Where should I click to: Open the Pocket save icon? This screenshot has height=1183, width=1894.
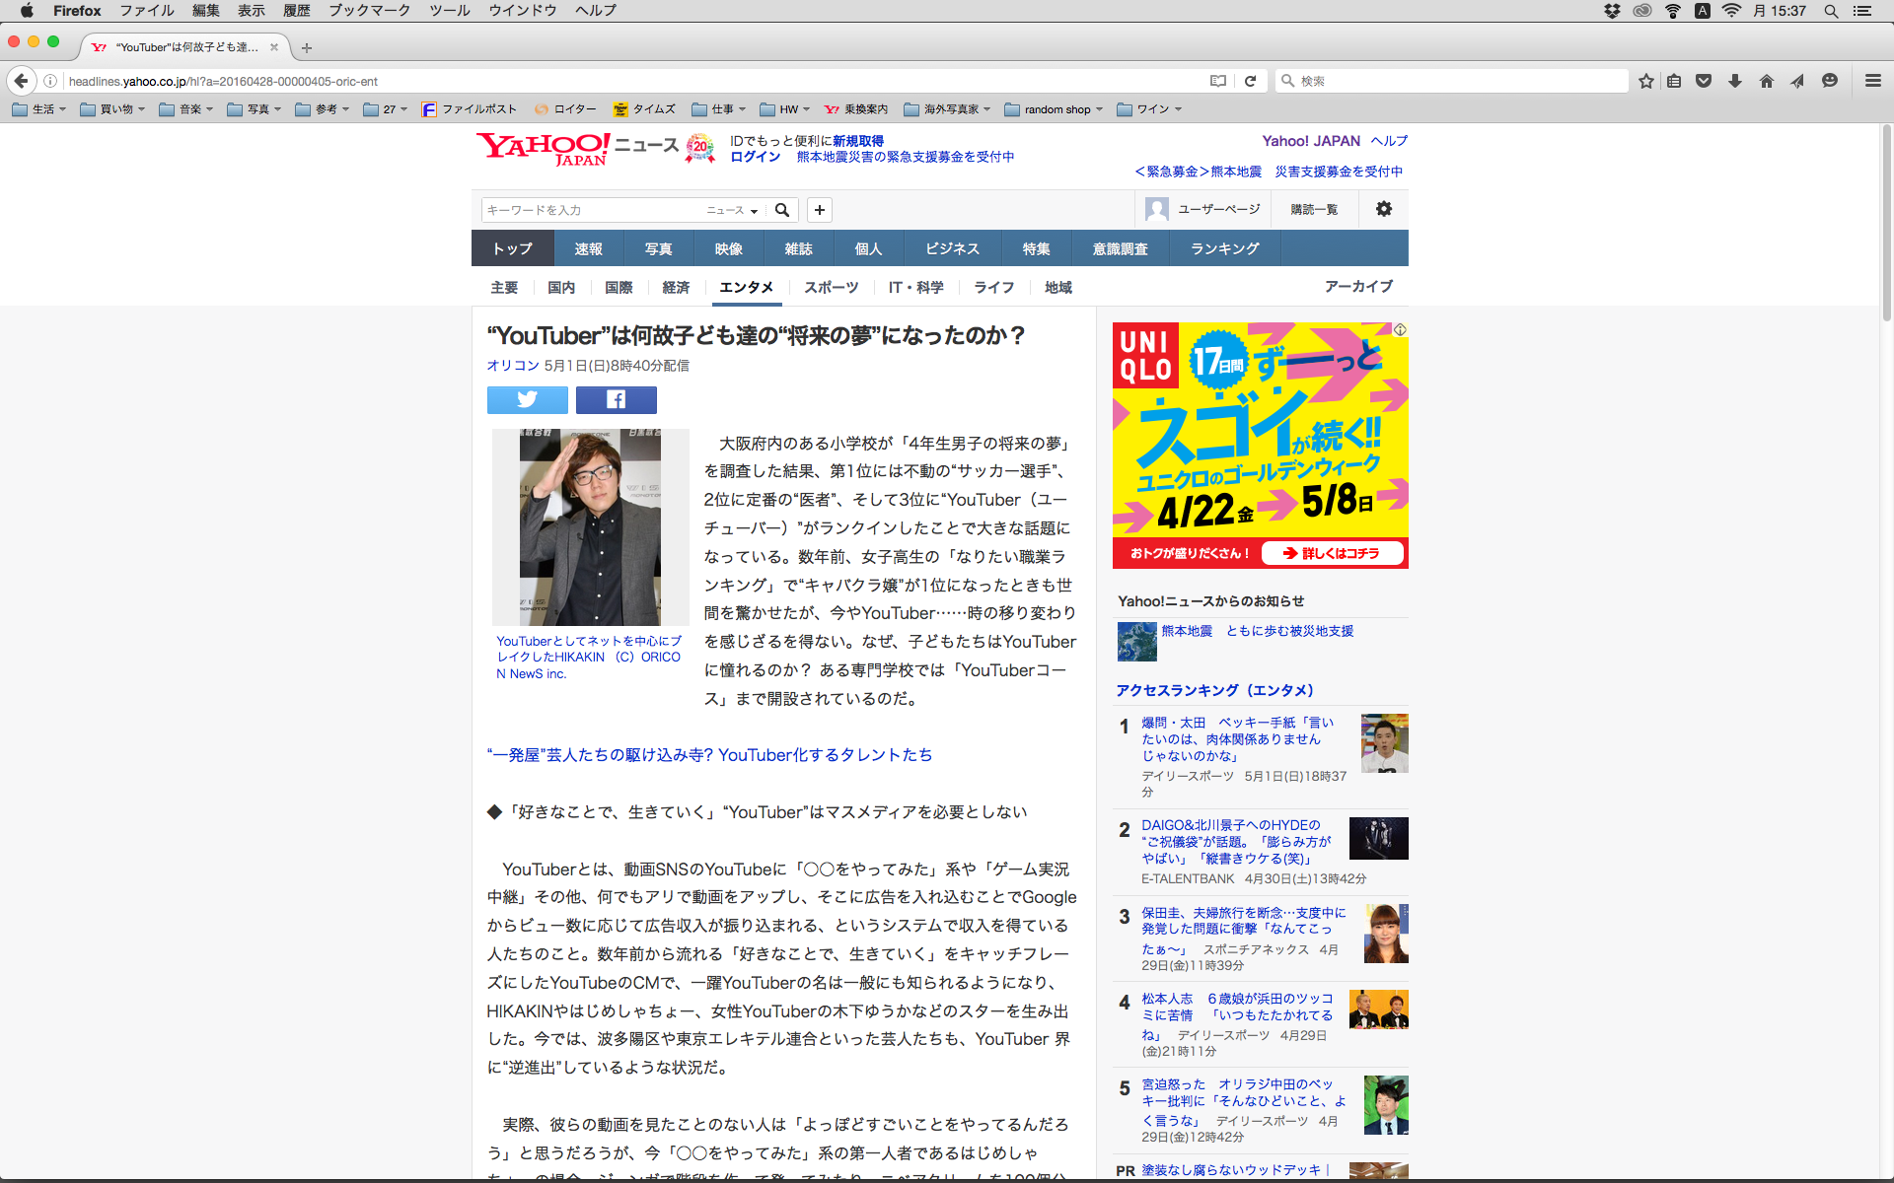tap(1704, 81)
